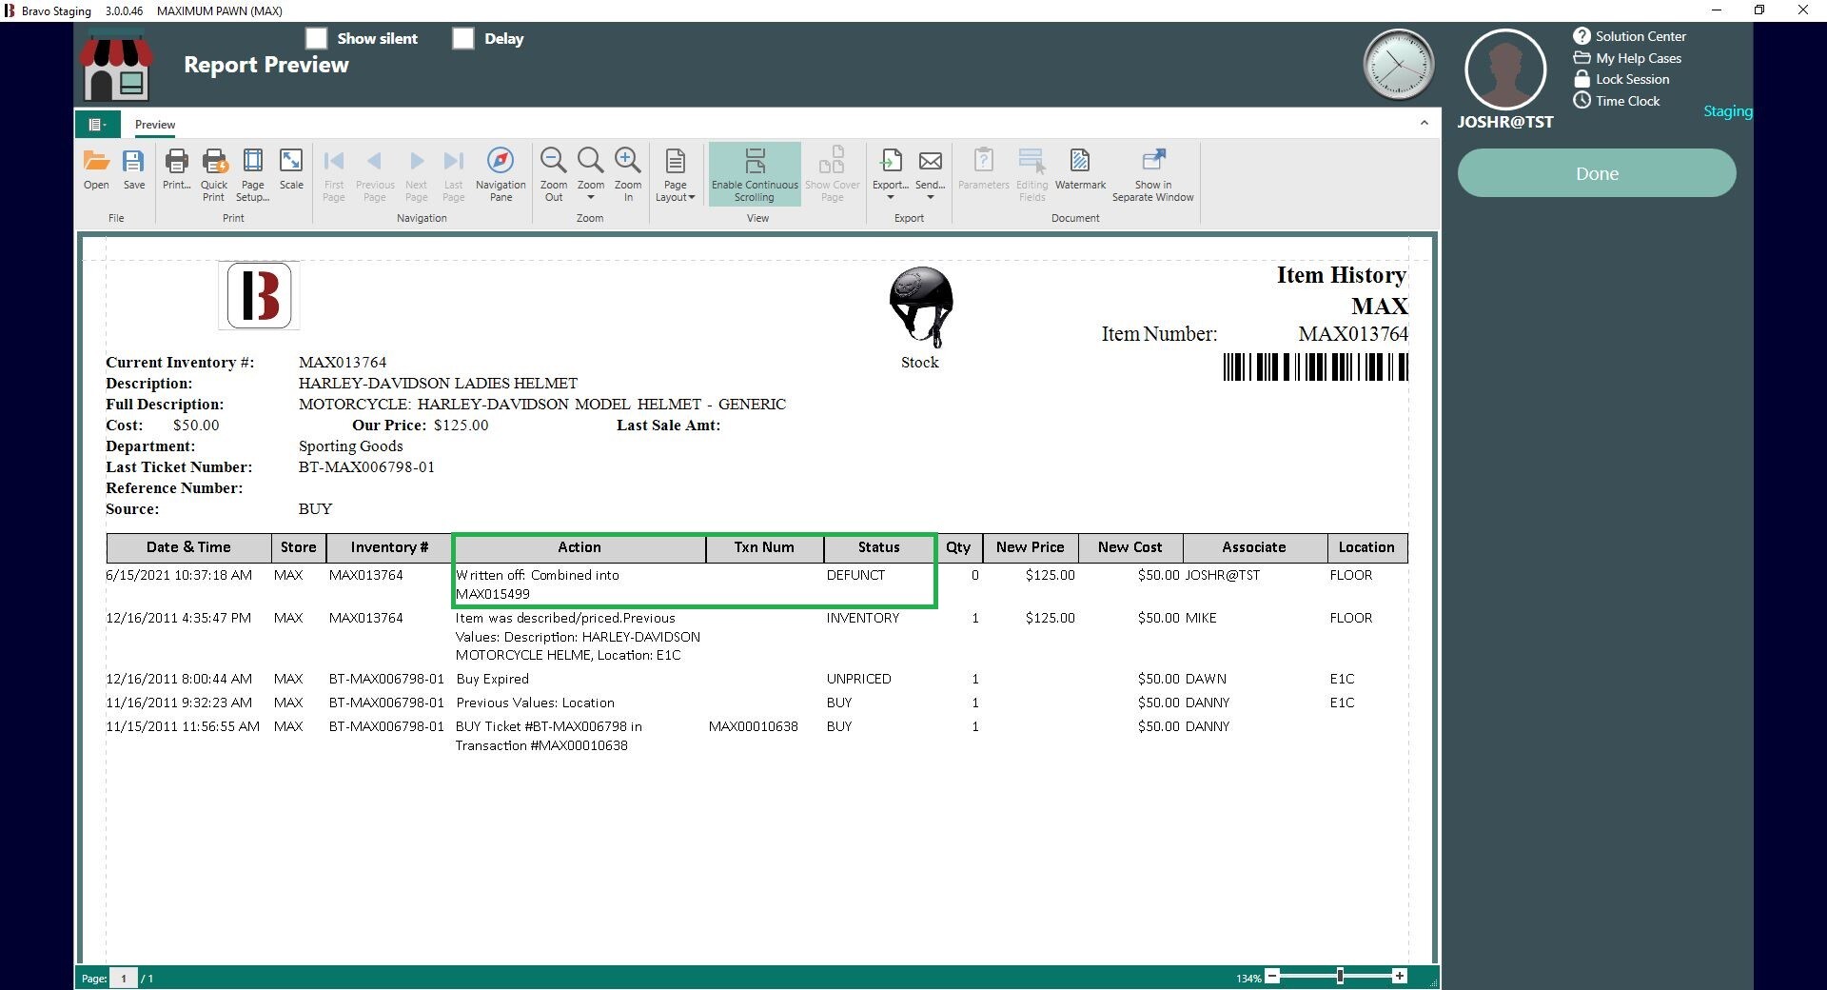Open Solution Center link
Screen dimensions: 1827x990
1630,36
